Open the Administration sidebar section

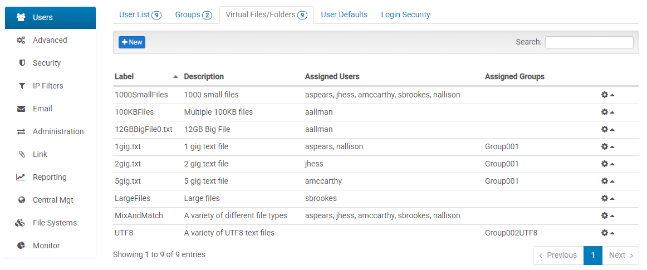point(50,132)
